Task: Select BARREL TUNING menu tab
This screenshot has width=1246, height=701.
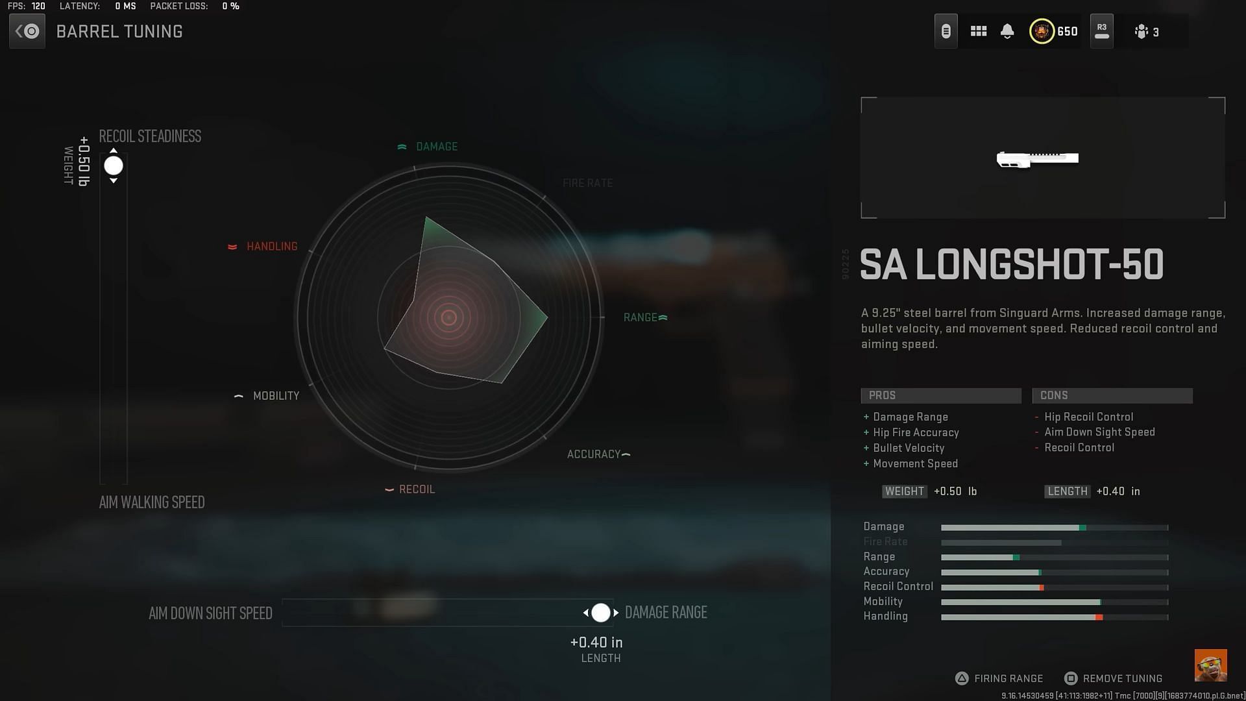Action: coord(120,32)
